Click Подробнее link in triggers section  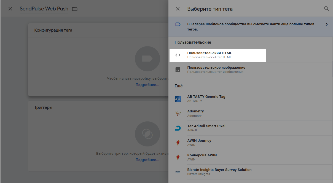(x=147, y=160)
